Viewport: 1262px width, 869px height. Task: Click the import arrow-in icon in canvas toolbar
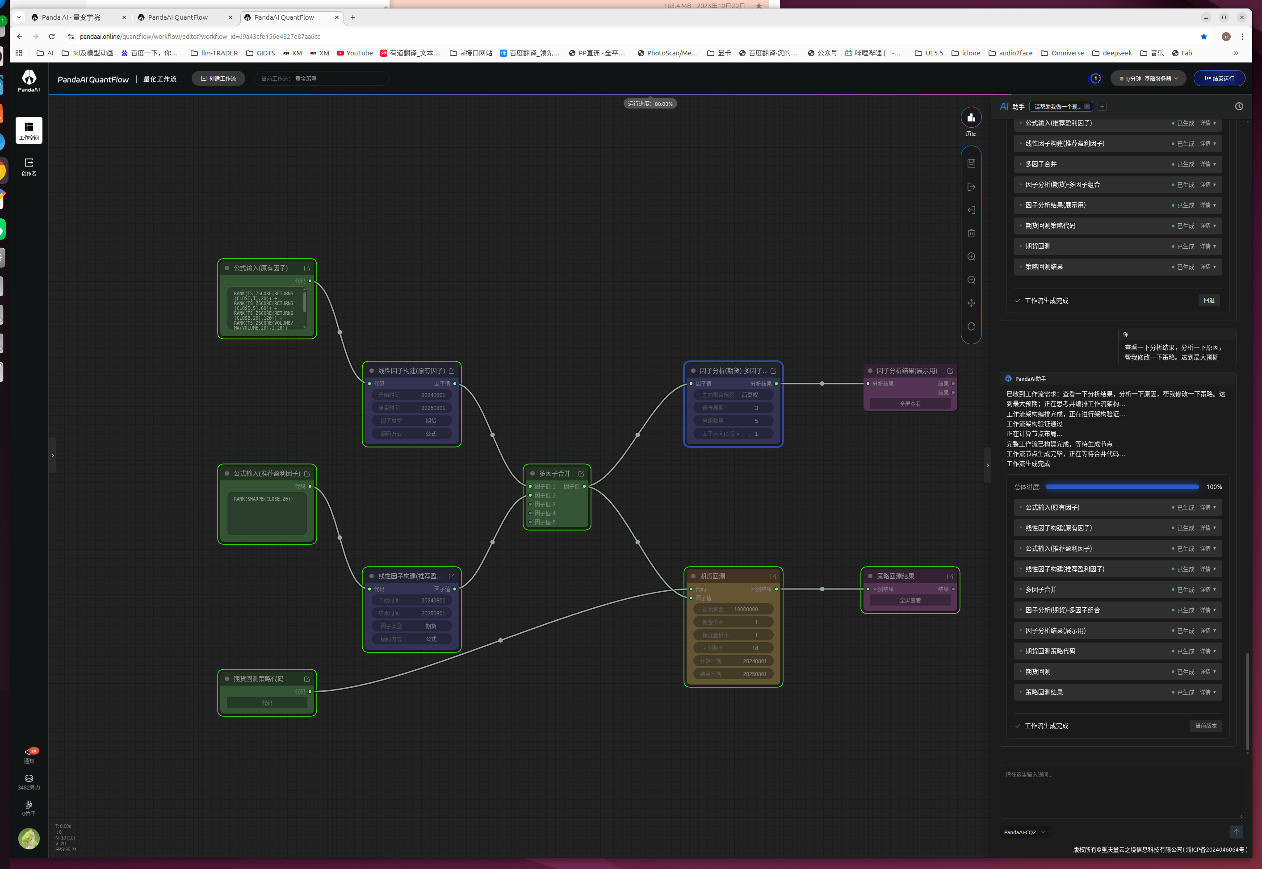971,210
